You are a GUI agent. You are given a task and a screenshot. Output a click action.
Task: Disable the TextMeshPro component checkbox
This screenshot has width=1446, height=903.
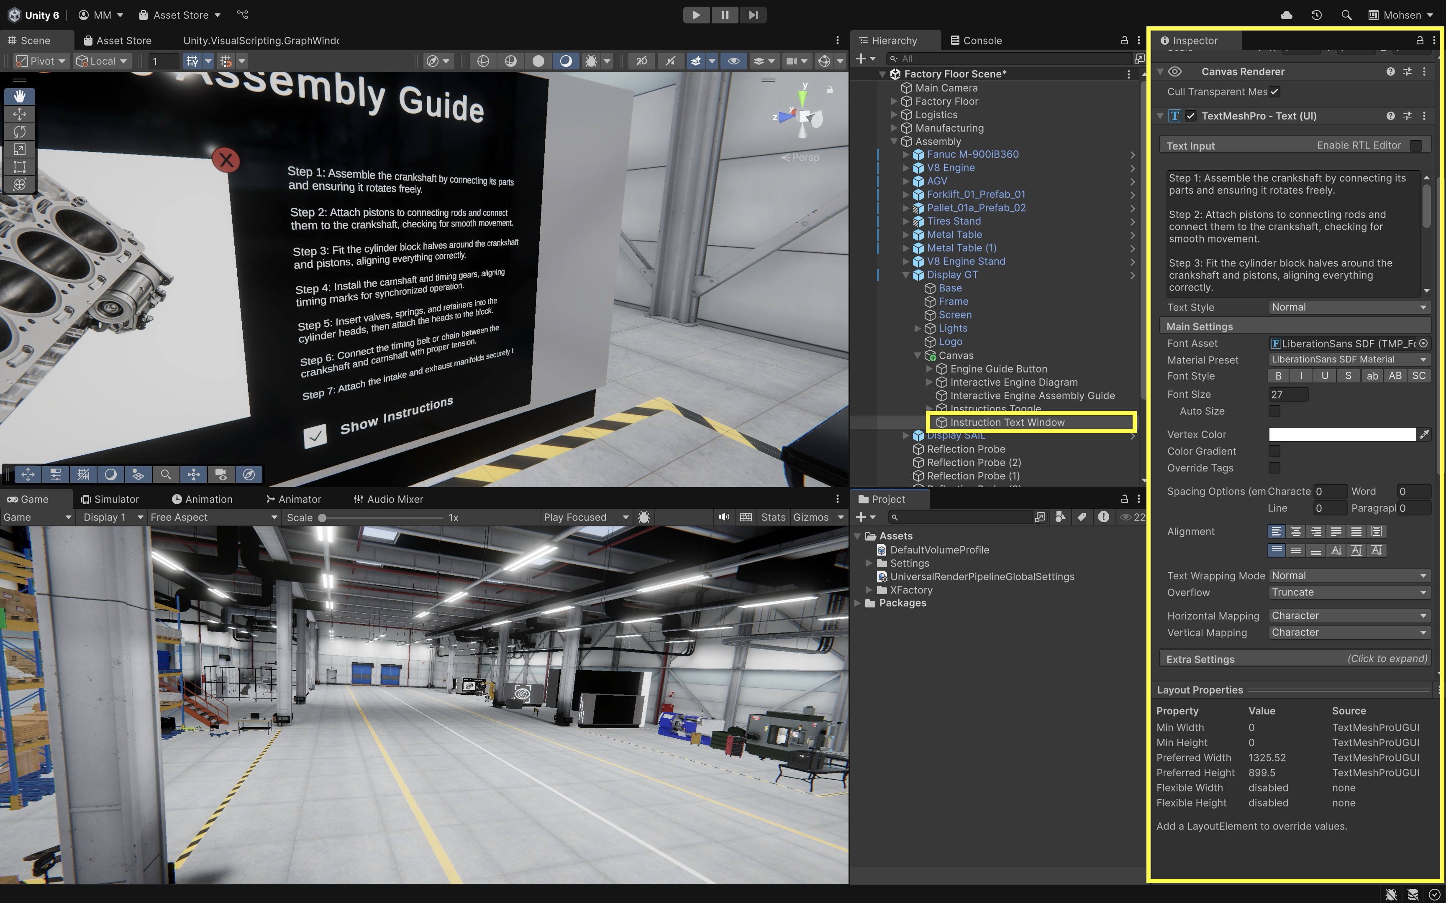click(x=1191, y=116)
